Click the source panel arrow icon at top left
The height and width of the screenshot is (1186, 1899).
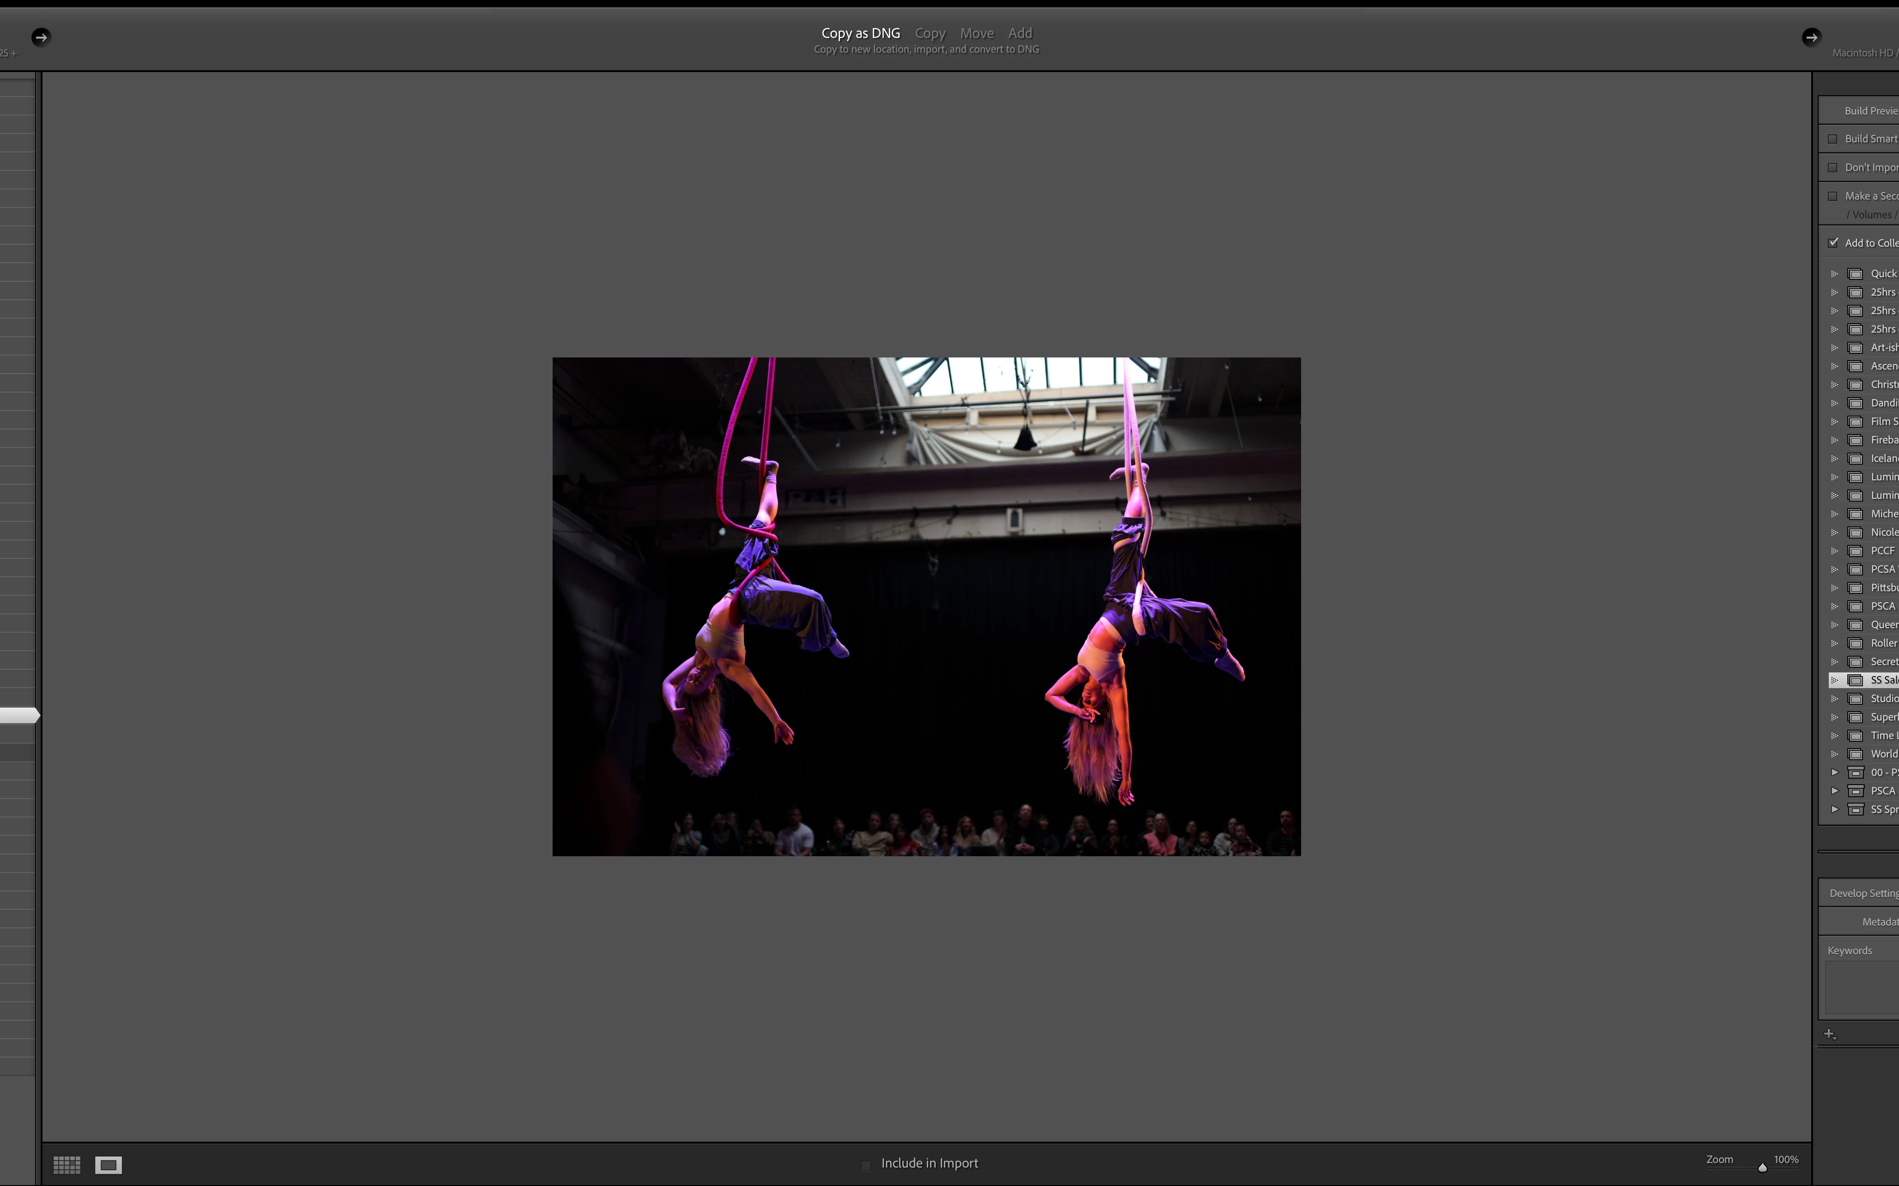point(41,37)
